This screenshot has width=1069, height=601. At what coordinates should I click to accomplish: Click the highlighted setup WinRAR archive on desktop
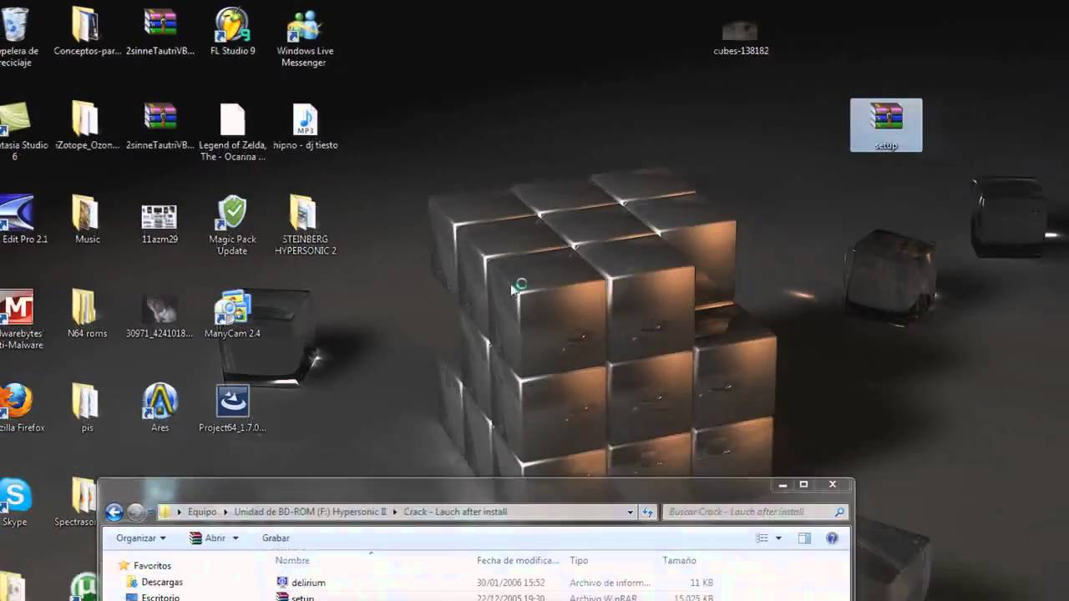point(886,125)
